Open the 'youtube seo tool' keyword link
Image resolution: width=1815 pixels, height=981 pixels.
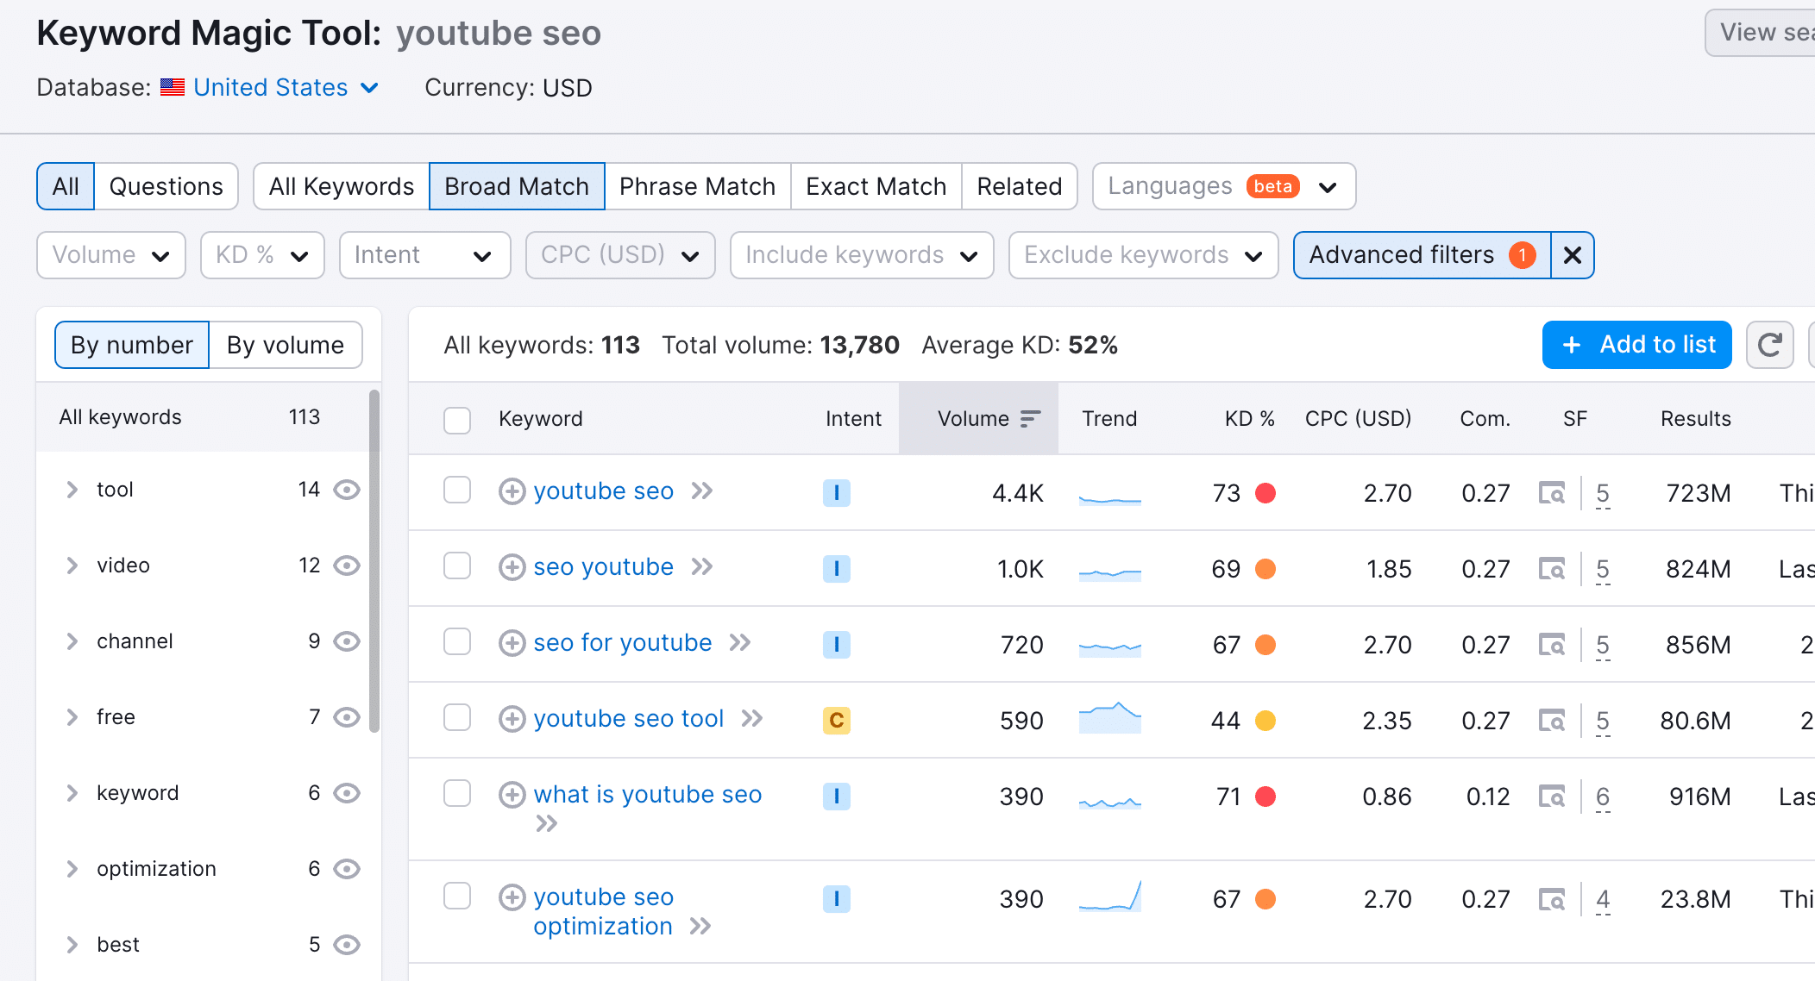(x=629, y=719)
